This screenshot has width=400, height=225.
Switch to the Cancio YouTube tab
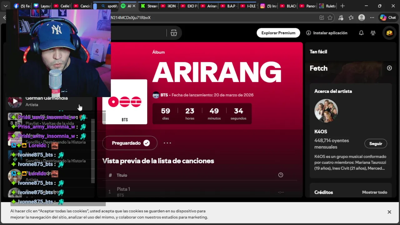point(82,6)
